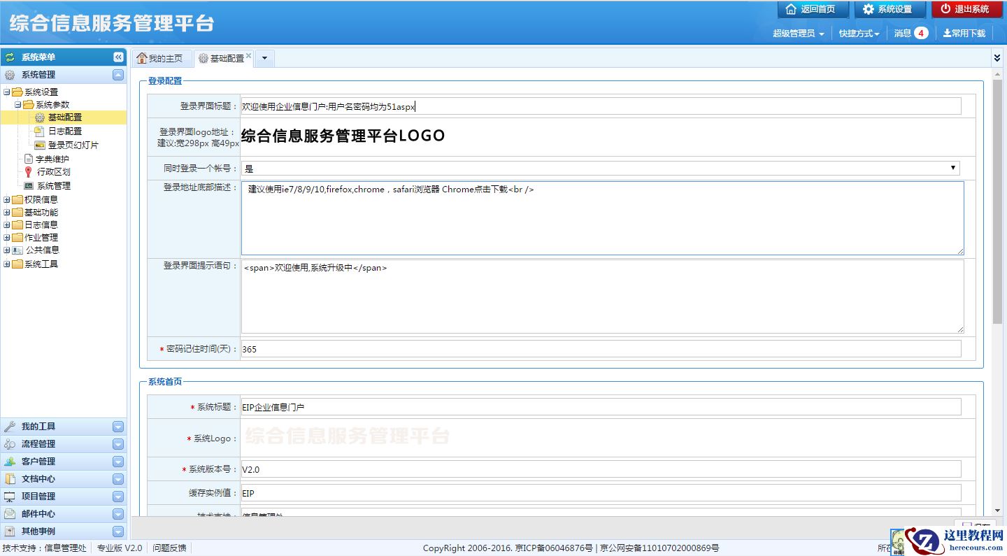Collapse the 系统菜单 sidebar with the double-arrow icon

point(119,57)
